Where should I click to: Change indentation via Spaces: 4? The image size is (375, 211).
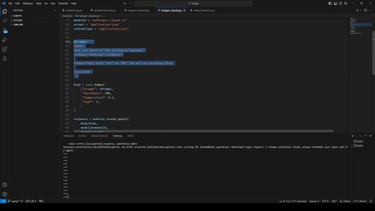coord(314,201)
